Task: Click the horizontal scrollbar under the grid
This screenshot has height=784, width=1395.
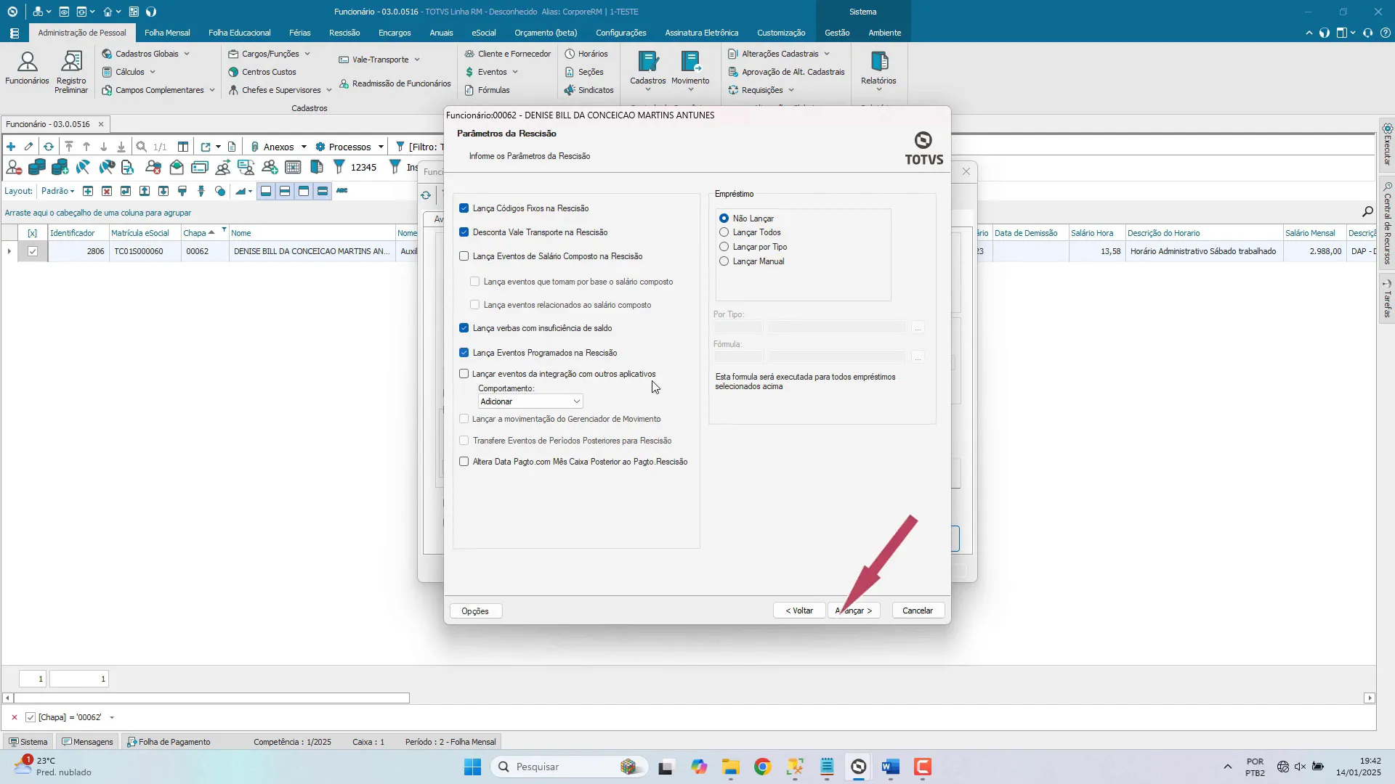Action: pos(211,698)
